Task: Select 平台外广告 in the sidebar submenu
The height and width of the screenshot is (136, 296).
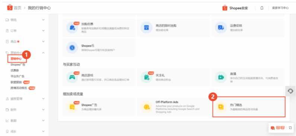Action: coord(17,76)
